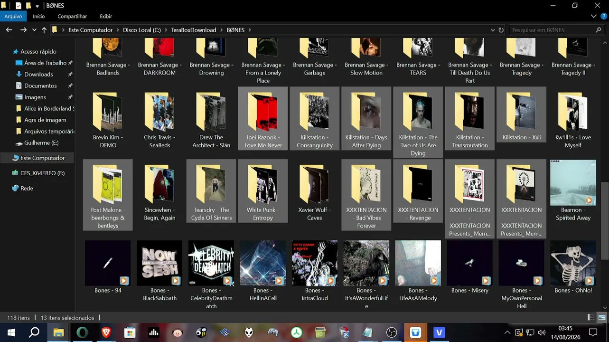Open the XXXTENTACION - Bad Vibes Forever folder
This screenshot has height=342, width=609.
[x=366, y=195]
